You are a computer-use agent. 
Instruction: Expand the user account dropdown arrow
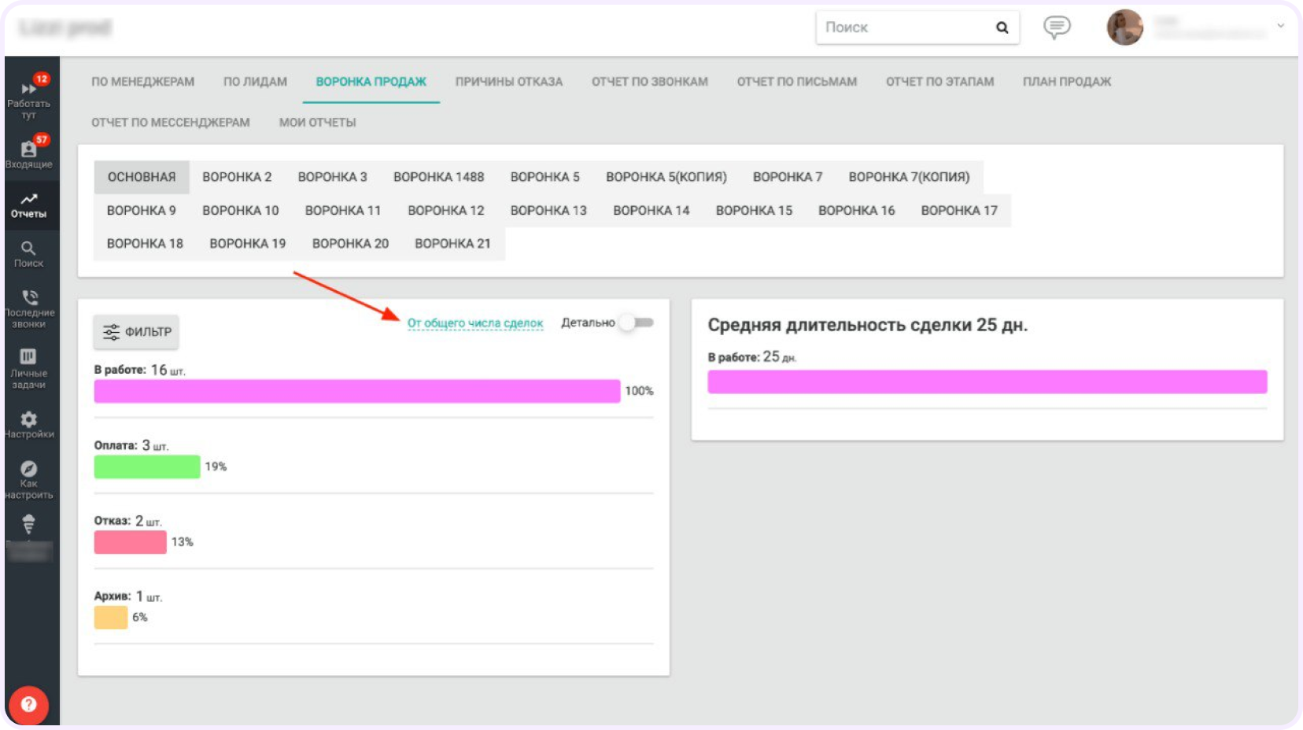pyautogui.click(x=1280, y=26)
